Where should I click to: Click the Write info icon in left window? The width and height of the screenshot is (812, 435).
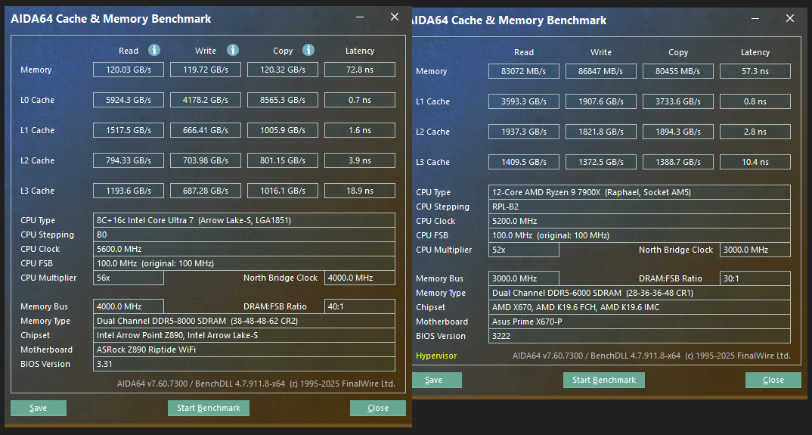pos(233,50)
